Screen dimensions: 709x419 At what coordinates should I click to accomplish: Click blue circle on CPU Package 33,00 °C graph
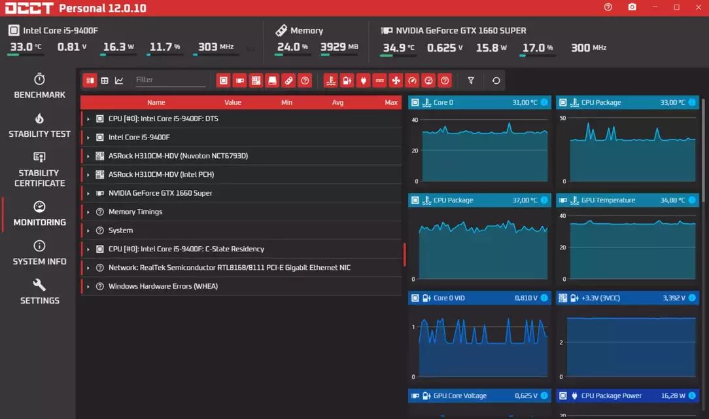692,102
